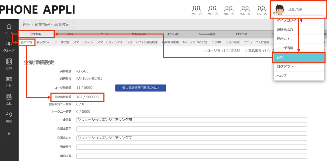
Task: Open グループ5 in the top bar
Action: (261, 10)
